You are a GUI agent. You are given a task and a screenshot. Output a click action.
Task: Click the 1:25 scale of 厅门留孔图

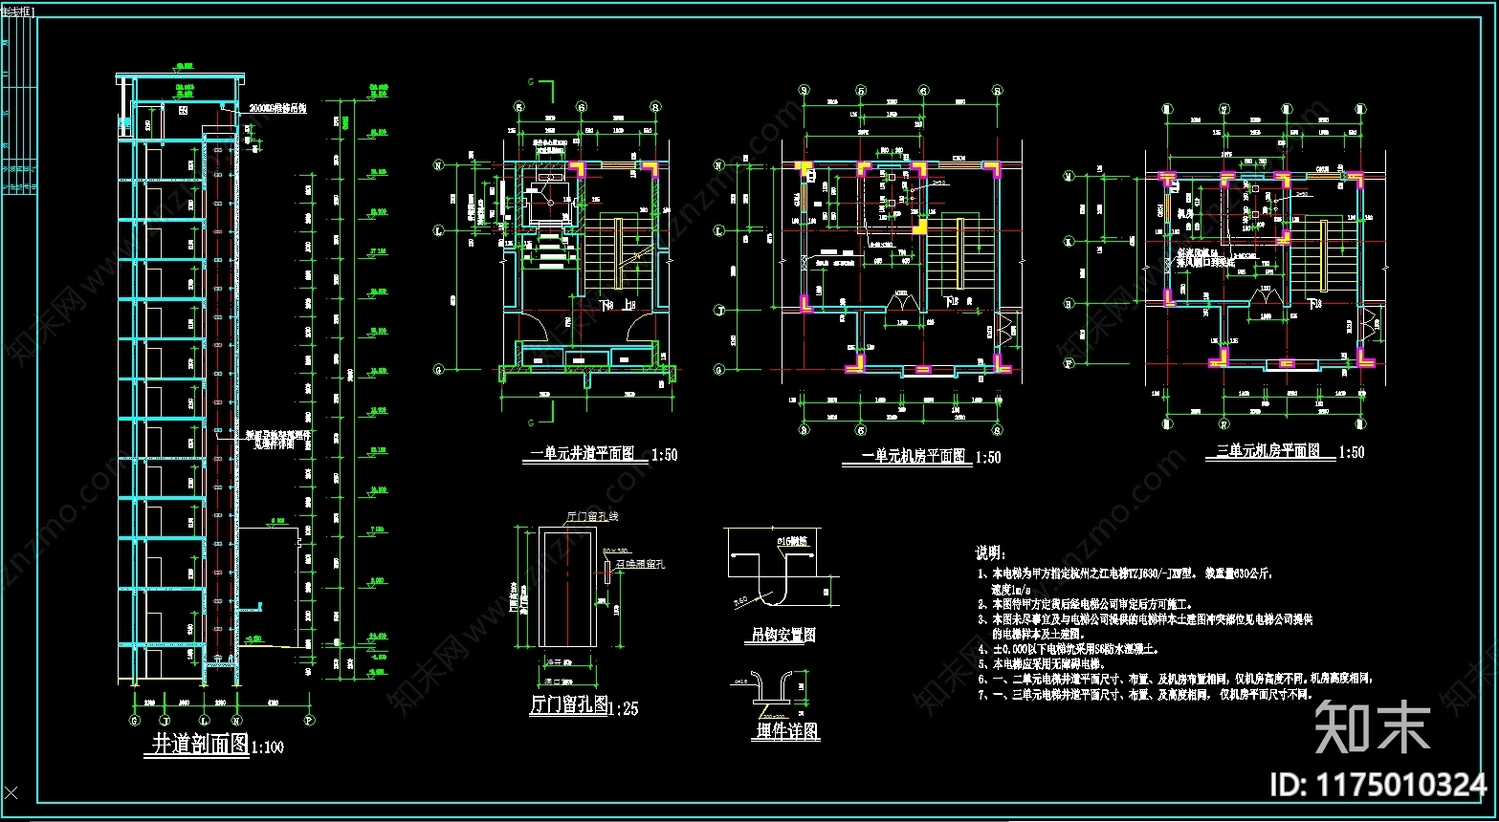(x=623, y=708)
